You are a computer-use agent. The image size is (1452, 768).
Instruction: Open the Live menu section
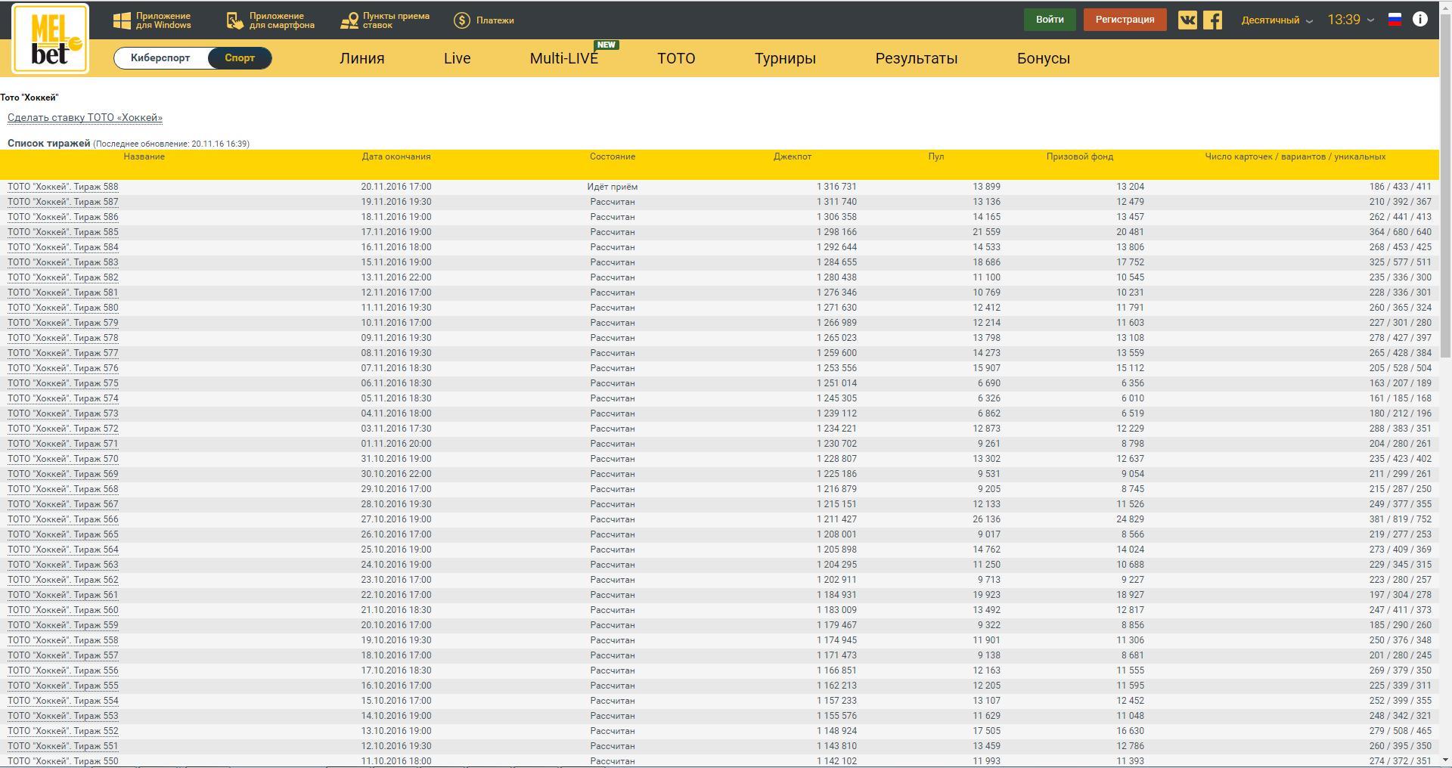(x=457, y=58)
